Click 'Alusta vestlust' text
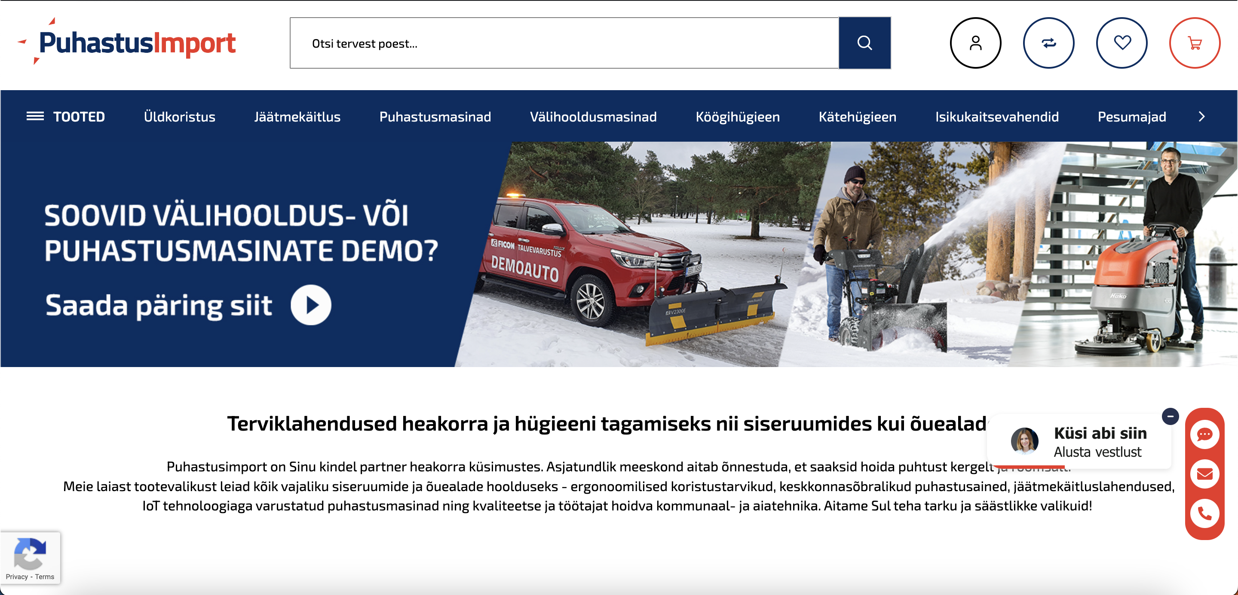This screenshot has width=1238, height=595. 1097,452
